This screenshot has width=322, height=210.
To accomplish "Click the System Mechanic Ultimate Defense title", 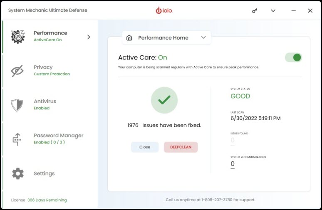I will (x=48, y=10).
